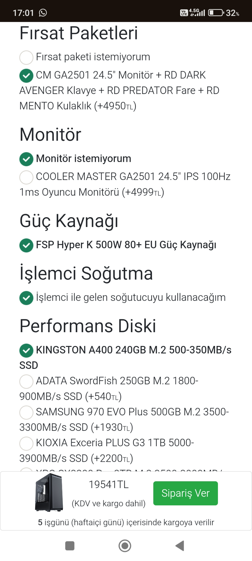
Task: Open recent apps with the square icon
Action: [70, 546]
